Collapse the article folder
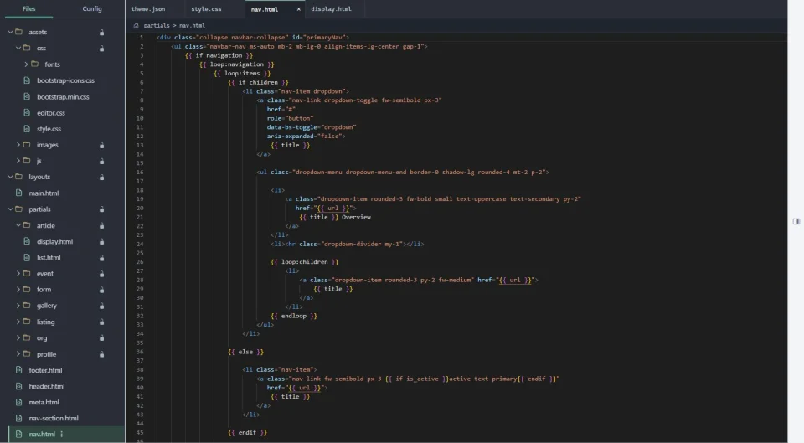The height and width of the screenshot is (443, 804). [x=18, y=225]
